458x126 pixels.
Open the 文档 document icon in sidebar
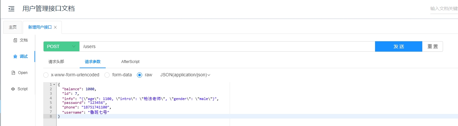[x=15, y=40]
